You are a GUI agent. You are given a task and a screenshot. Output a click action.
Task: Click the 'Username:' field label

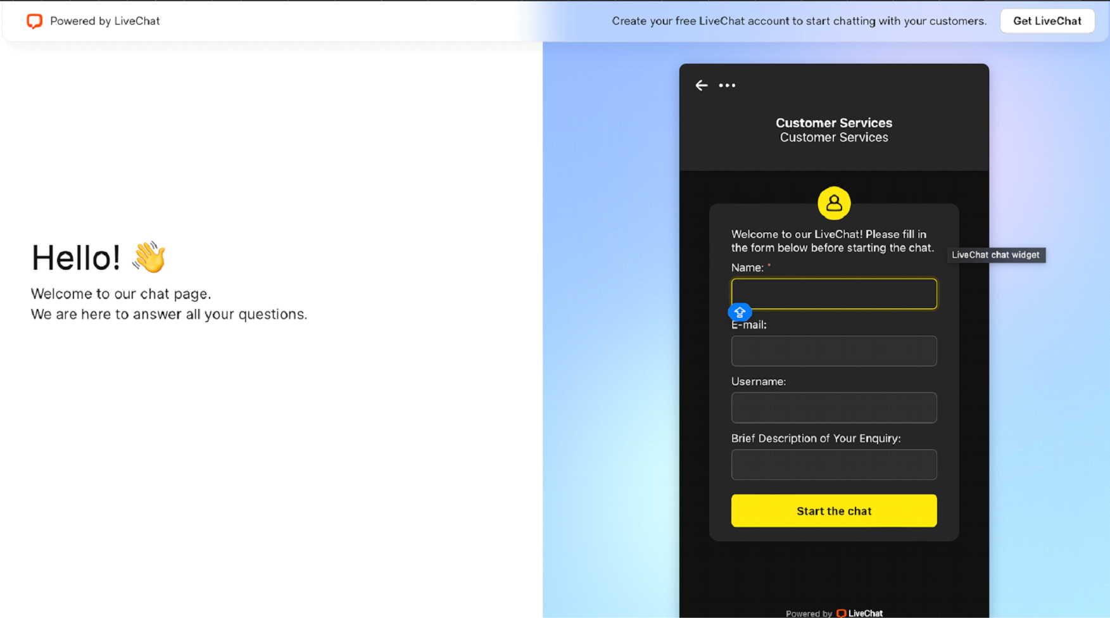tap(759, 381)
